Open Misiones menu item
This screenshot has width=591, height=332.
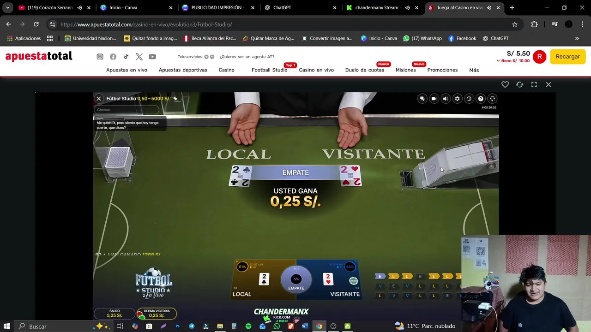(x=405, y=70)
